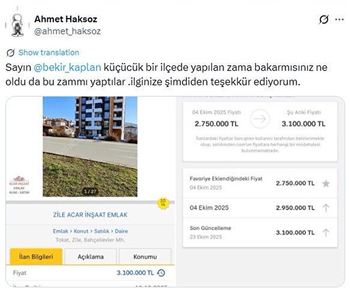The width and height of the screenshot is (350, 291).
Task: Toggle the favorite star next to 2.750.000 TL
Action: [x=326, y=184]
